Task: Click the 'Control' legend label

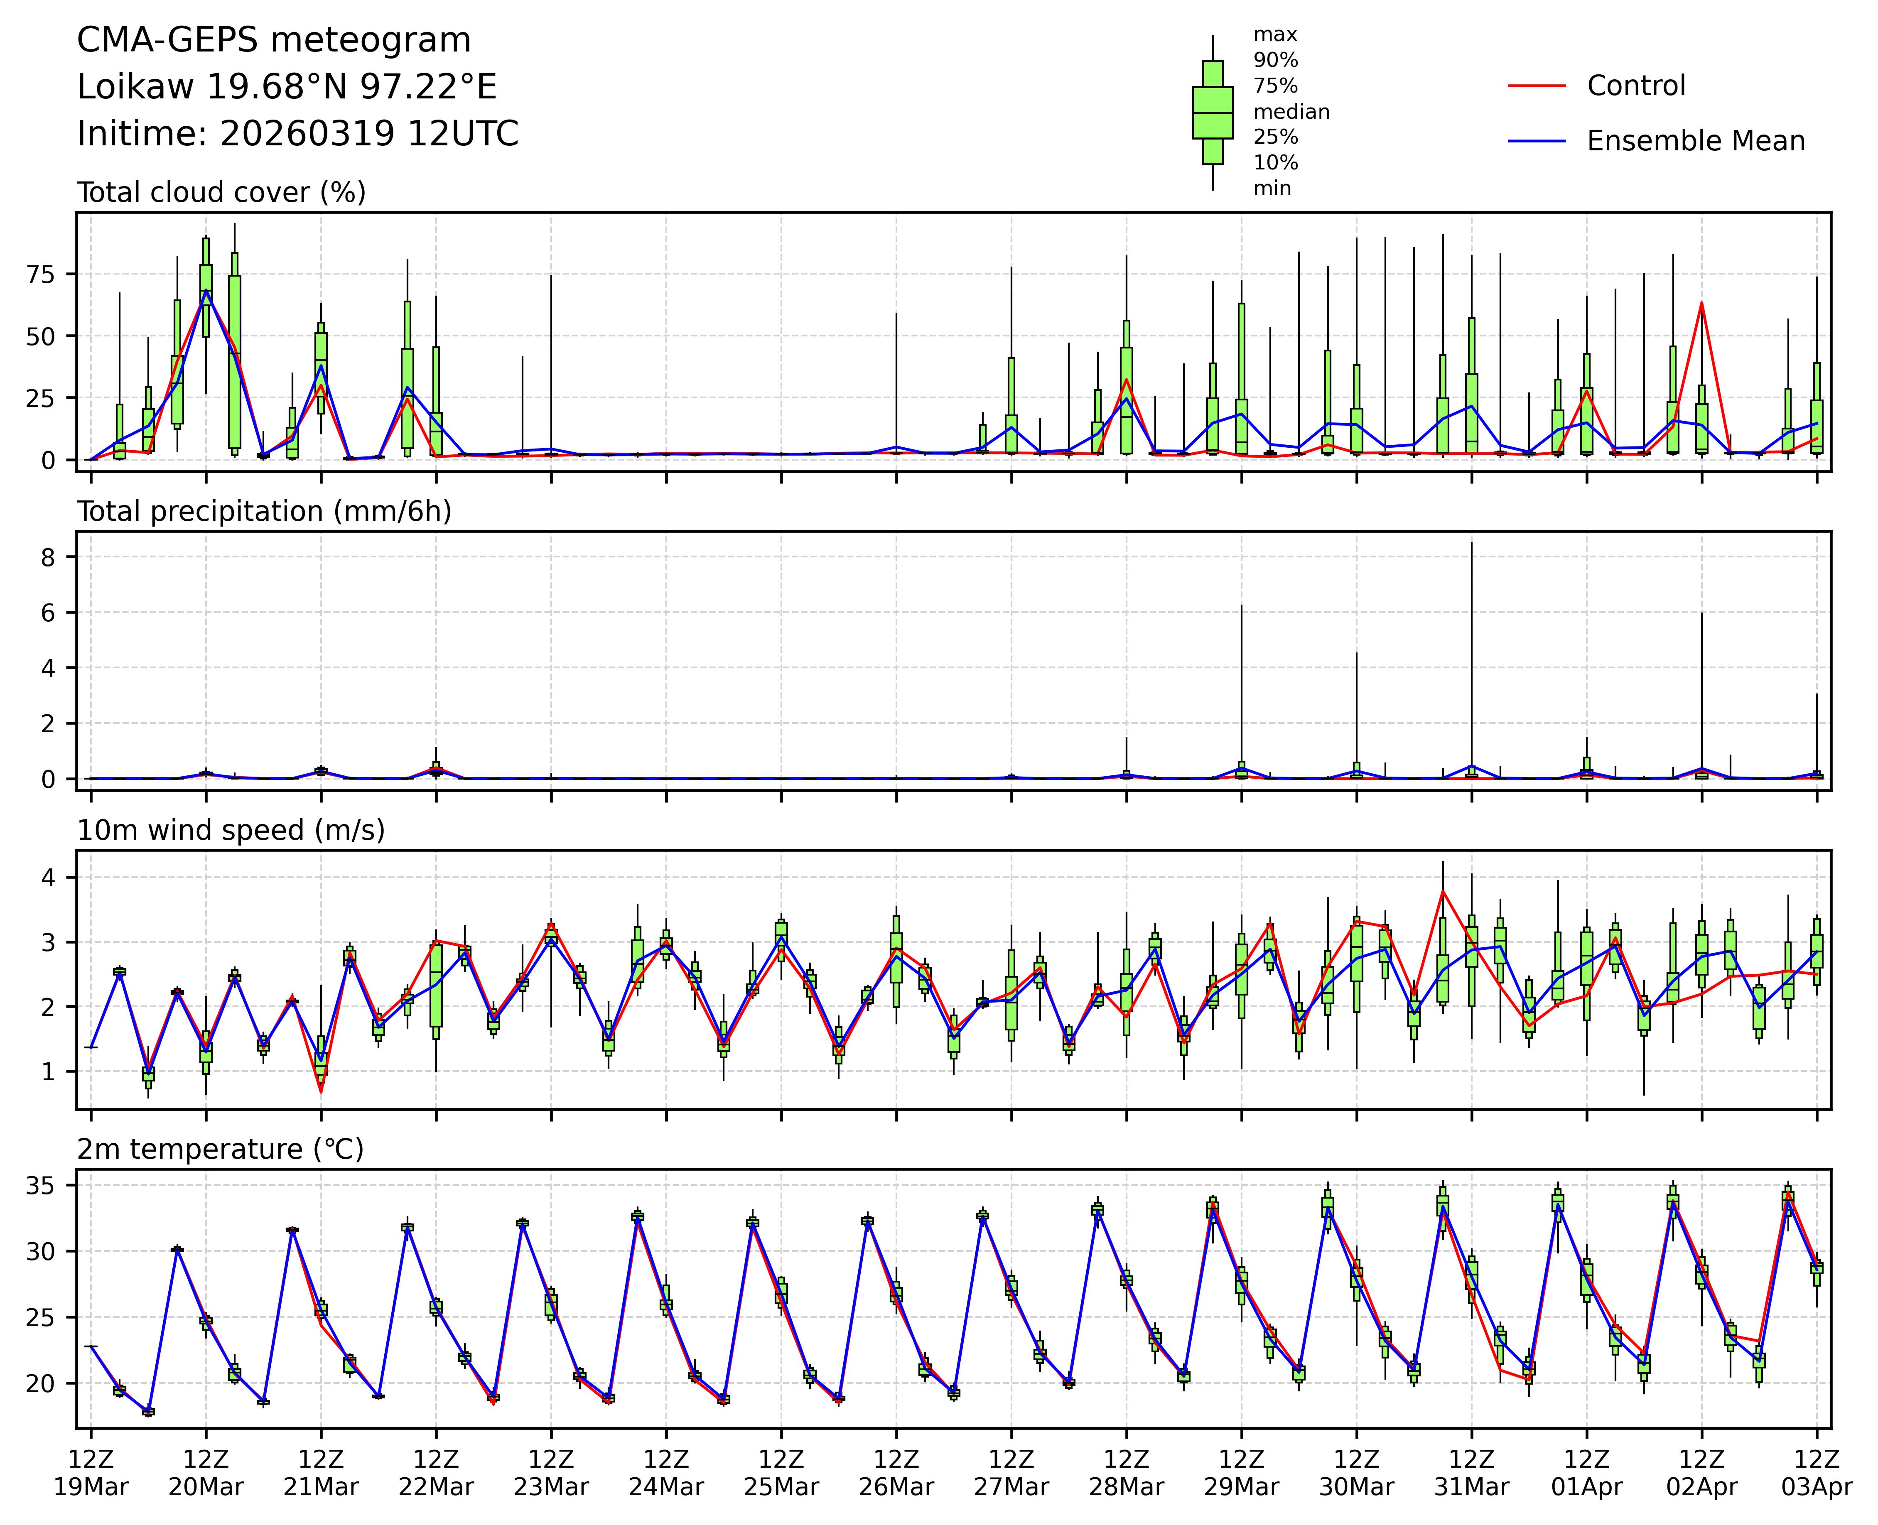Action: pos(1635,86)
